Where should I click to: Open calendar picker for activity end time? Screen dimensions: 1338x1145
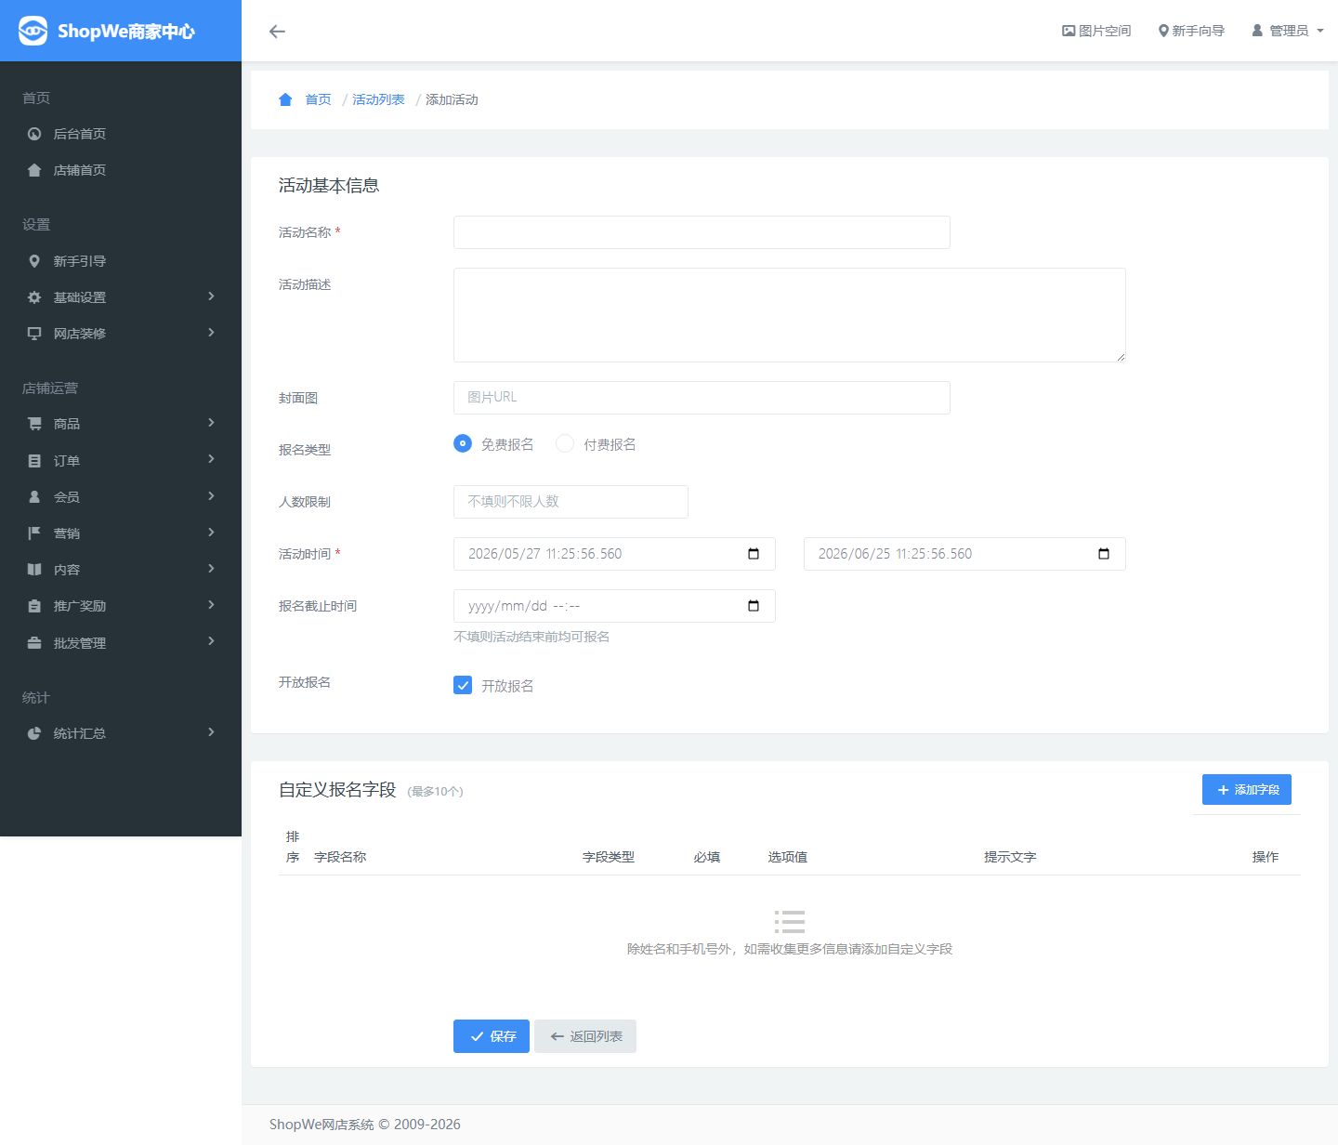1104,554
